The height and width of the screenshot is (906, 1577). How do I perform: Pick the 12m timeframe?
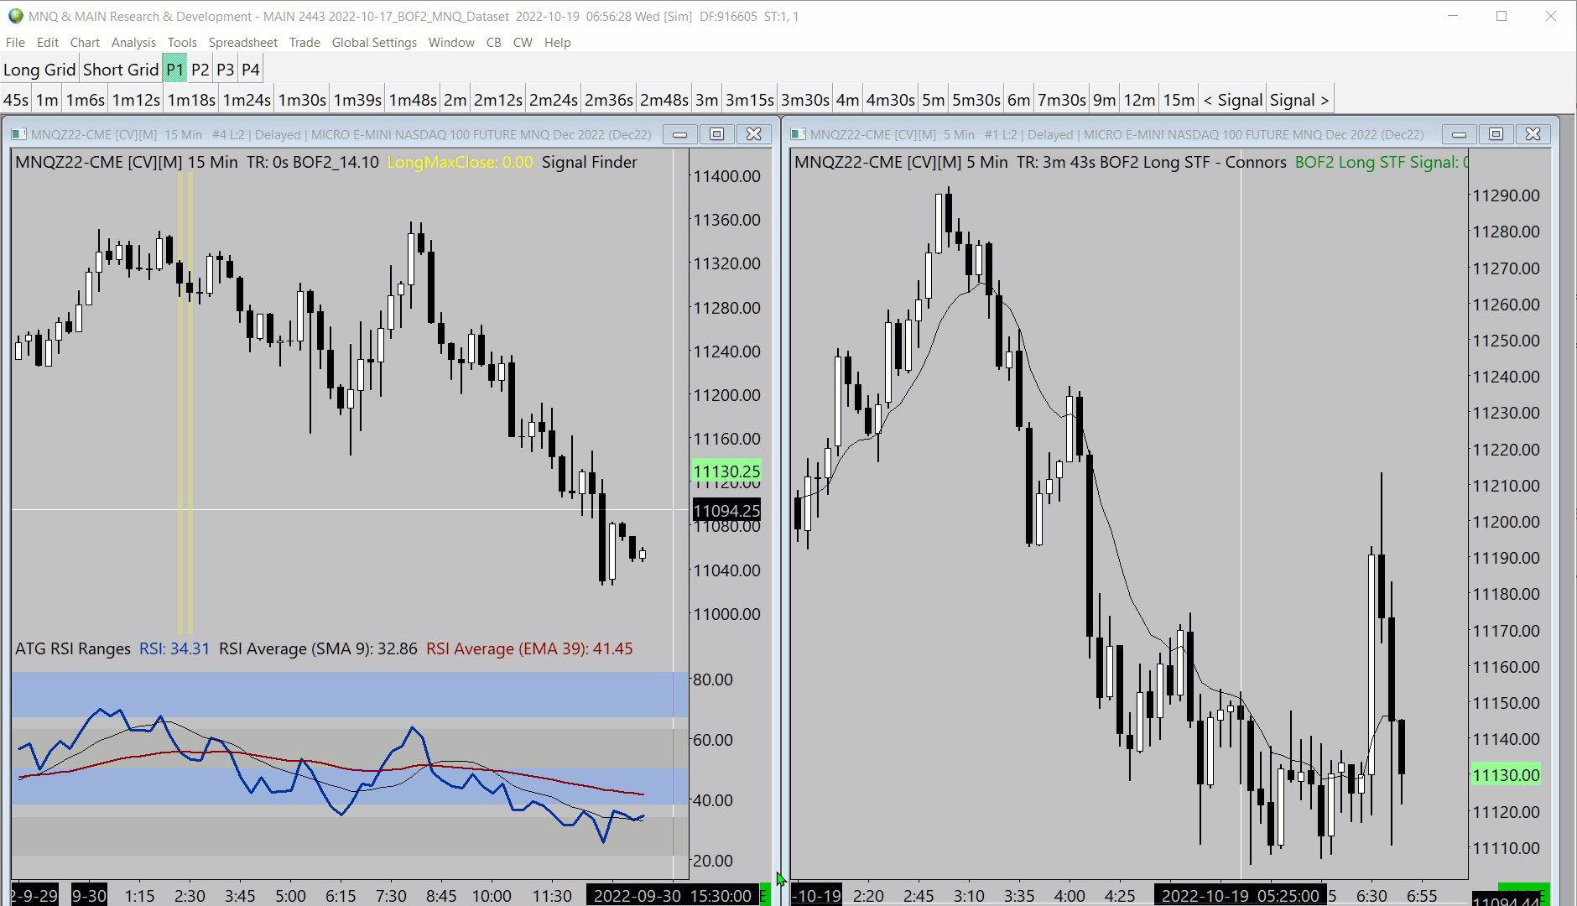(1139, 100)
